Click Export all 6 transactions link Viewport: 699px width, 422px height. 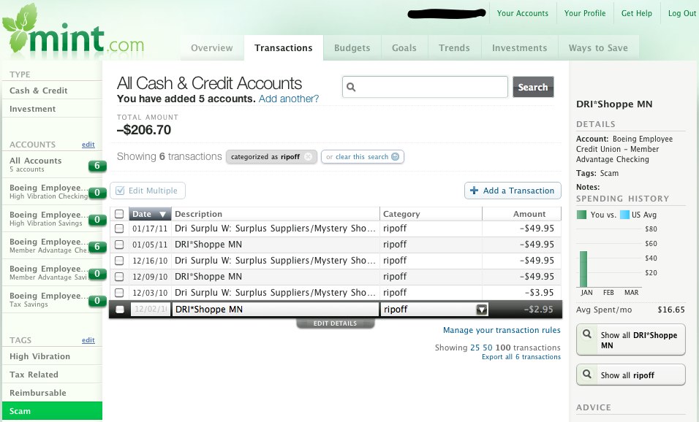coord(521,357)
